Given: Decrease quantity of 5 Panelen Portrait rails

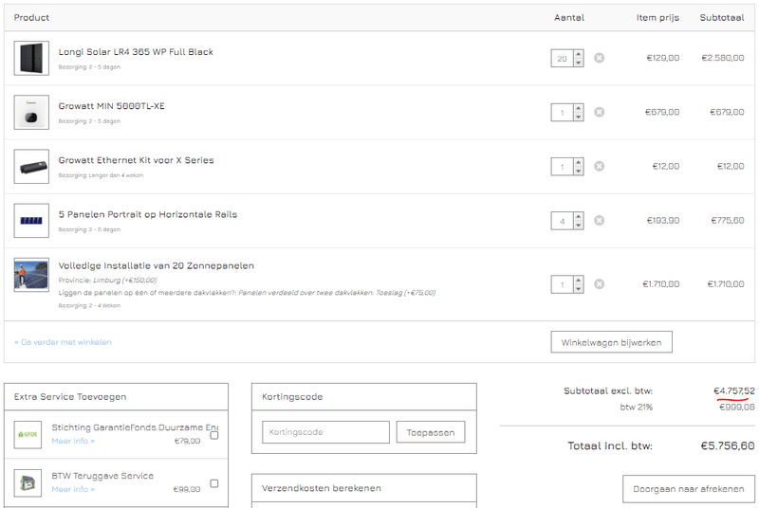Looking at the screenshot, I should click(578, 225).
